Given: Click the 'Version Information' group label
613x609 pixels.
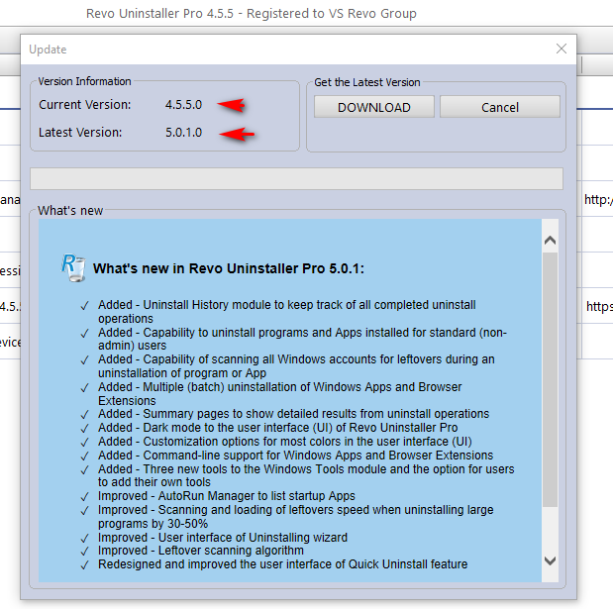Looking at the screenshot, I should coord(84,81).
